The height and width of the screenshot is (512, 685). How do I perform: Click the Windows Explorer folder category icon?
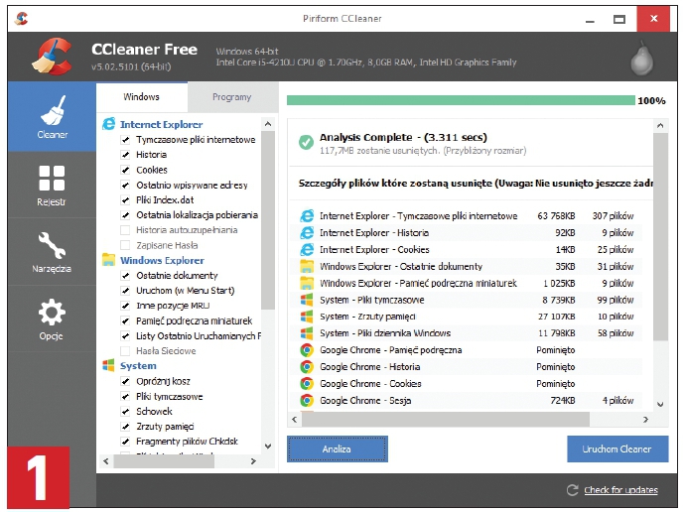point(108,260)
